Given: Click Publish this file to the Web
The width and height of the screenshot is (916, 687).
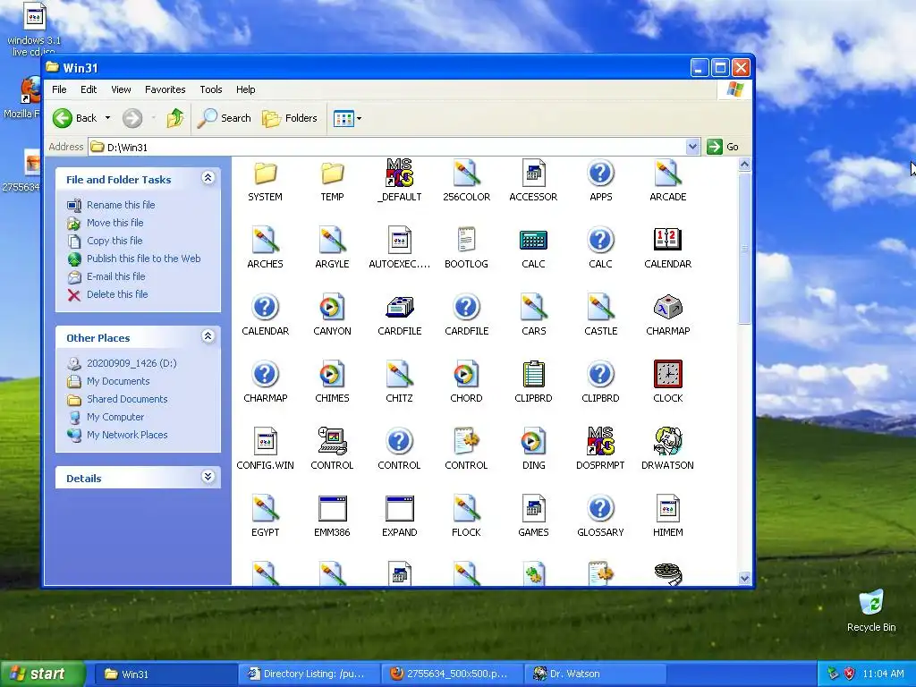Looking at the screenshot, I should [144, 259].
